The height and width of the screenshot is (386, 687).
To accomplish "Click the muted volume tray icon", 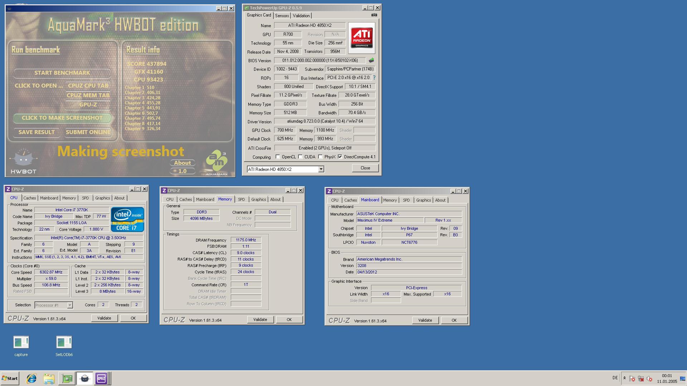I will coord(649,378).
